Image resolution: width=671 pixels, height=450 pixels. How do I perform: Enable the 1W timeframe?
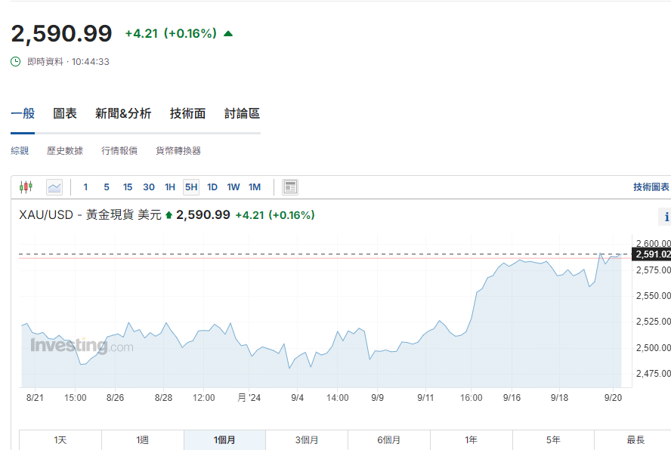point(233,186)
